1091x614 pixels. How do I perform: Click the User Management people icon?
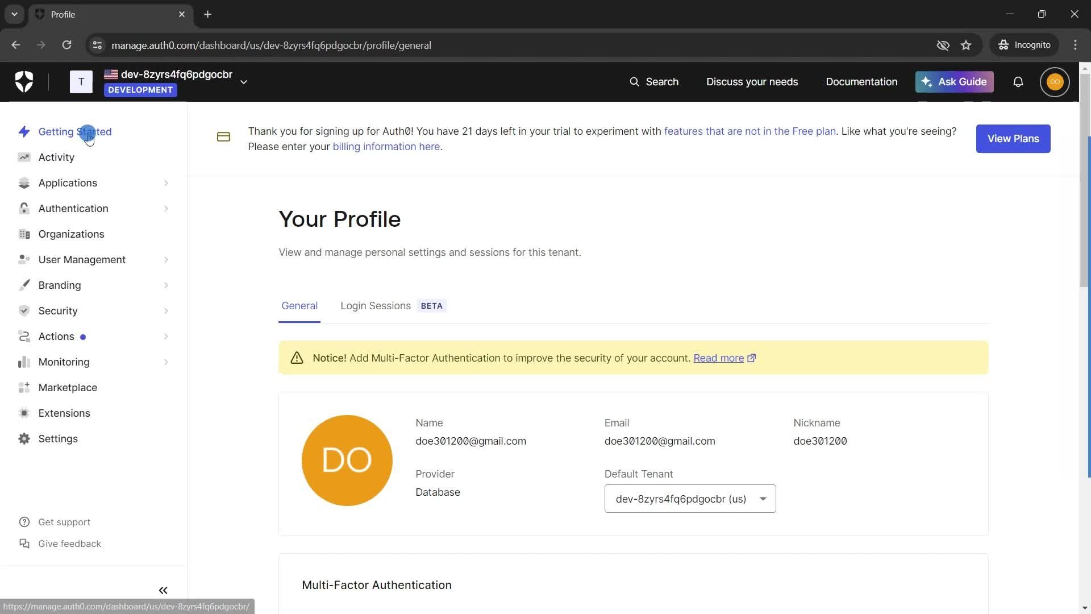coord(24,260)
